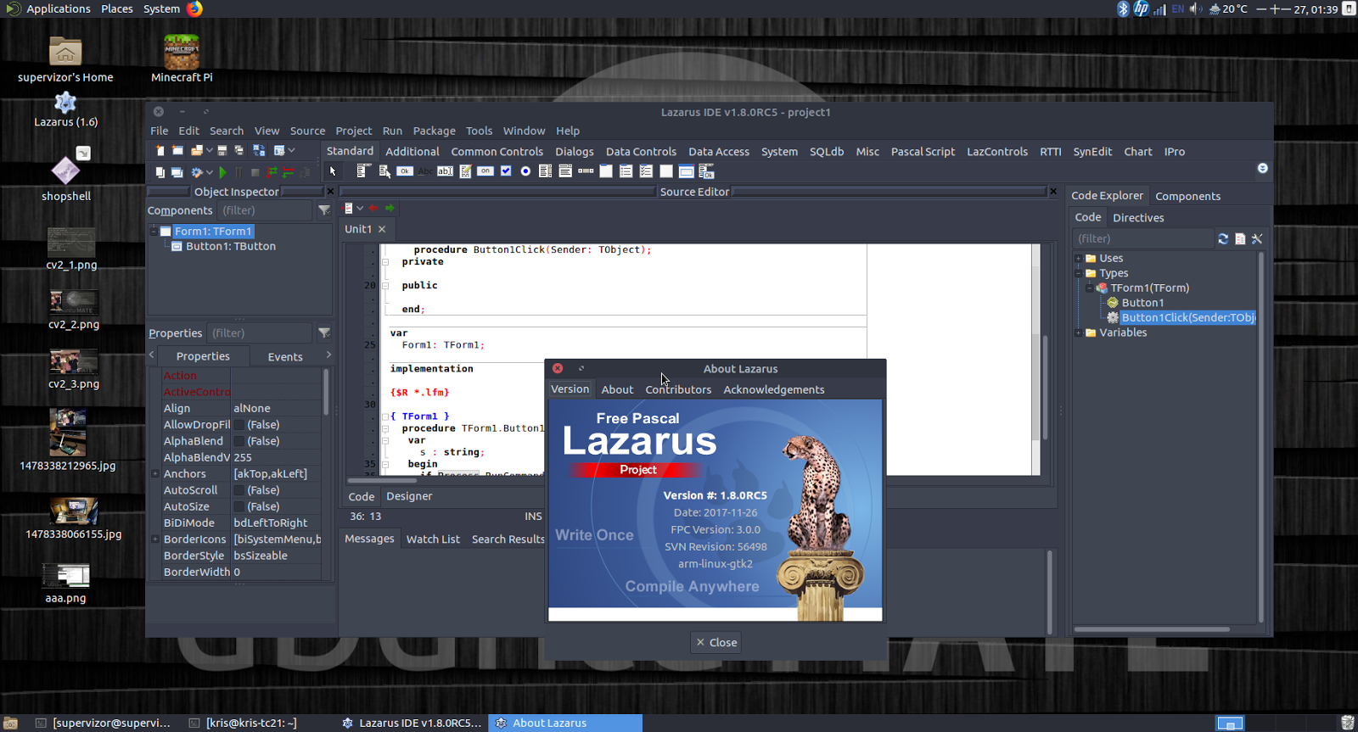
Task: Click the Pause debug toolbar icon
Action: pyautogui.click(x=238, y=172)
